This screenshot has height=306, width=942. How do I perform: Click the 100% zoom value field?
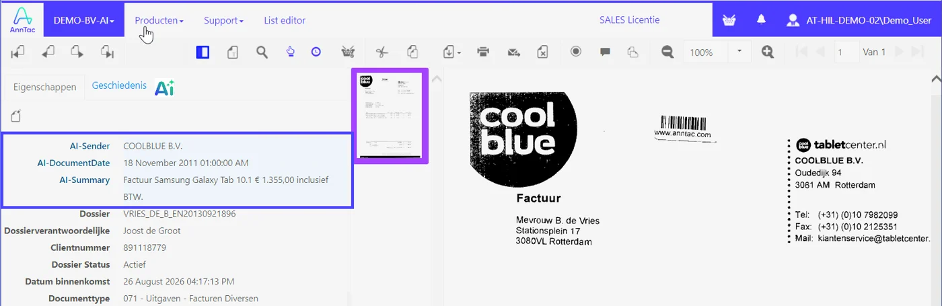point(706,52)
